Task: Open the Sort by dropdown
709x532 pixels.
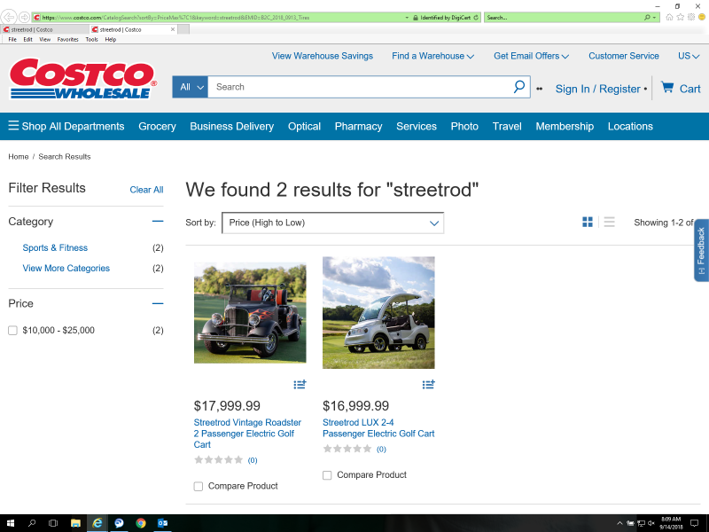Action: (332, 223)
